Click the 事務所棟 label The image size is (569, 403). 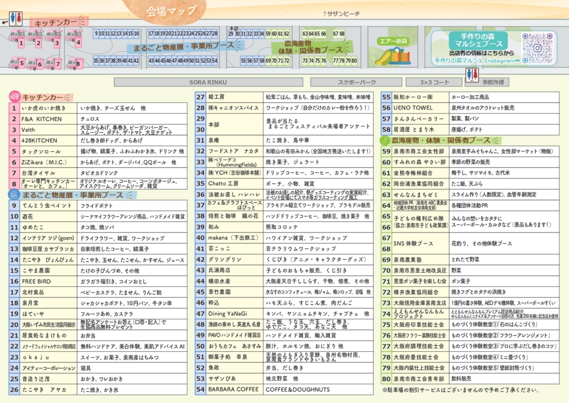click(x=493, y=82)
